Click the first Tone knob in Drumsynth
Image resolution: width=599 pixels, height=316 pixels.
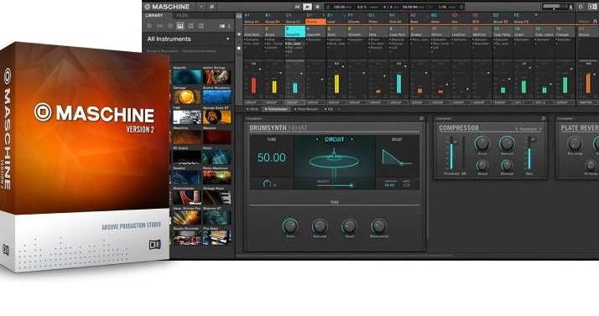pos(290,226)
